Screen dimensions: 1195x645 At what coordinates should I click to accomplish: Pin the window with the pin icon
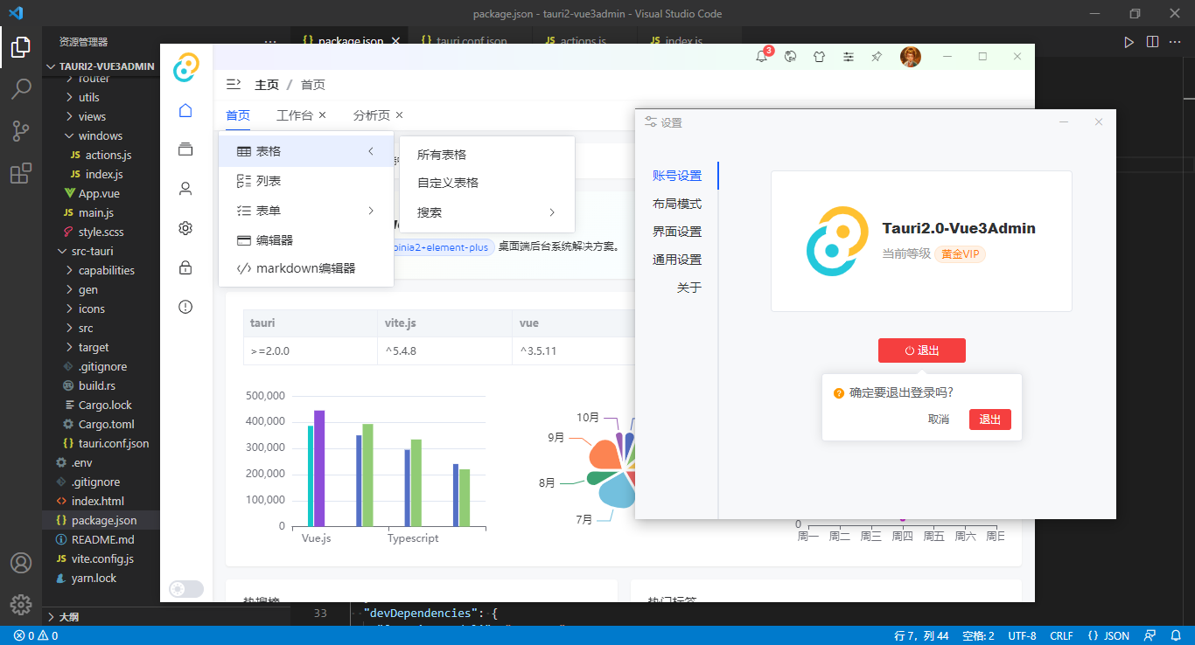pos(876,56)
